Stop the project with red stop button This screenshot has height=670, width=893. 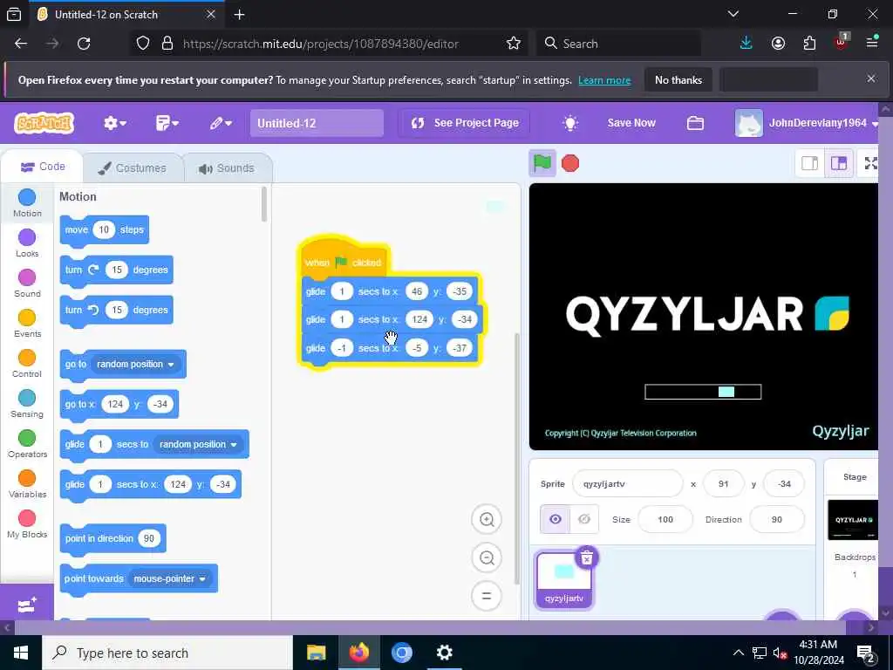point(570,163)
